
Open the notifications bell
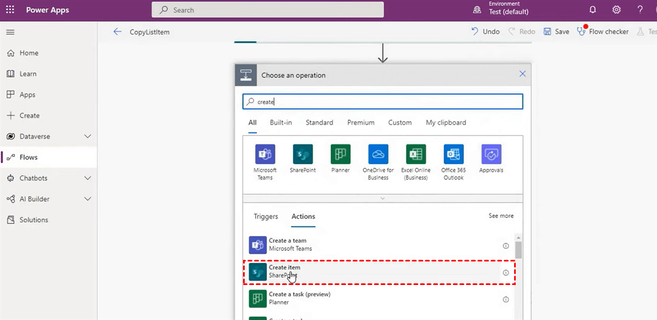592,10
